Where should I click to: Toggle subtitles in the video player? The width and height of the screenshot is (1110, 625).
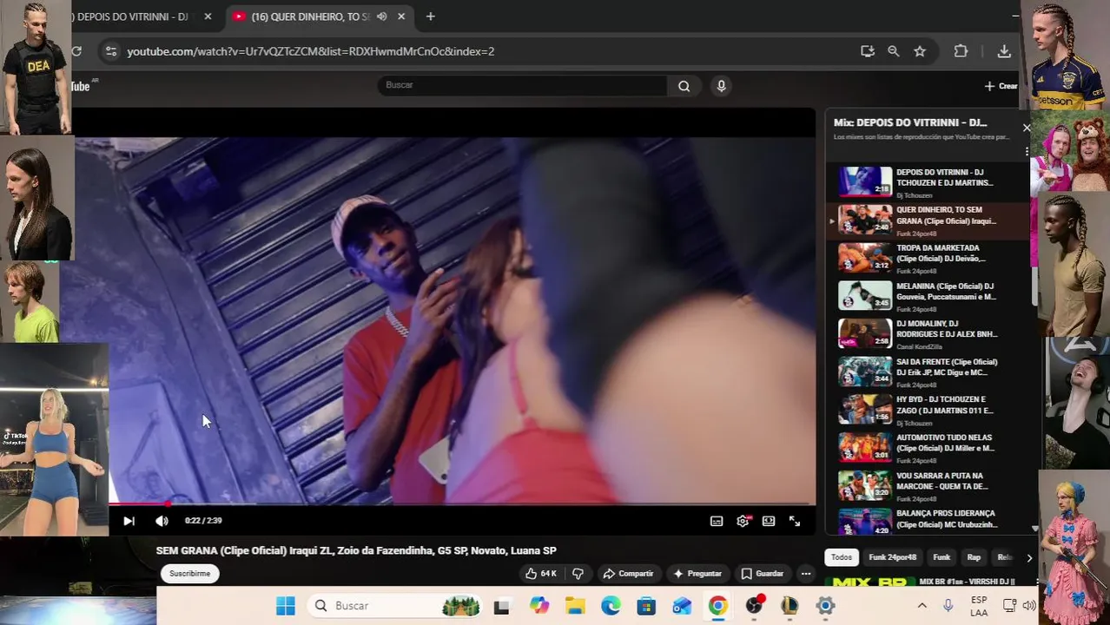point(717,521)
